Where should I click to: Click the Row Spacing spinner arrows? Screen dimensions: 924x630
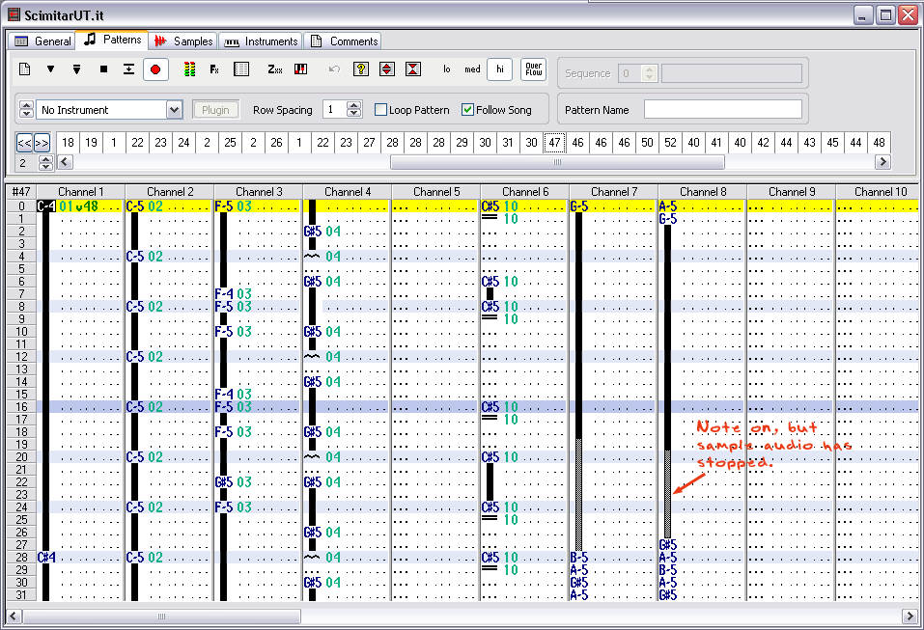[x=353, y=110]
